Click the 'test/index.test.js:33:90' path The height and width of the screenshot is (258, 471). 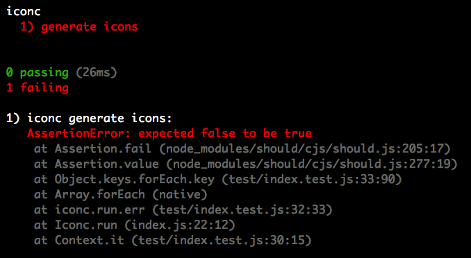(311, 179)
